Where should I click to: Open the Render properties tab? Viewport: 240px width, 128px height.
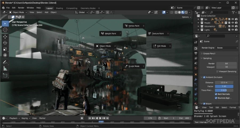196,48
